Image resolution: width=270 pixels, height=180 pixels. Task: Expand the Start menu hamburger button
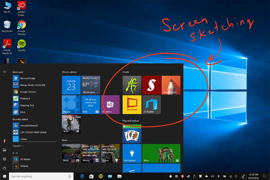4,72
